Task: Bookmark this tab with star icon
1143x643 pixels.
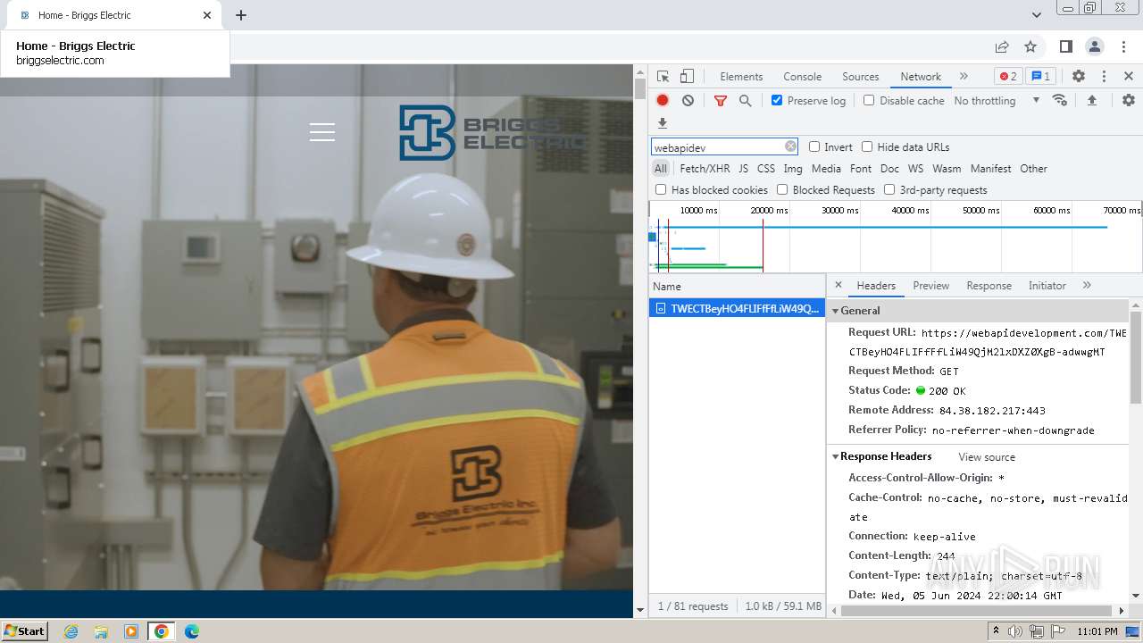Action: click(1030, 46)
